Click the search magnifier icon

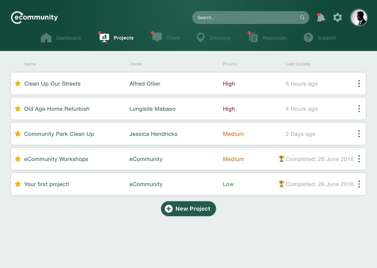point(302,18)
